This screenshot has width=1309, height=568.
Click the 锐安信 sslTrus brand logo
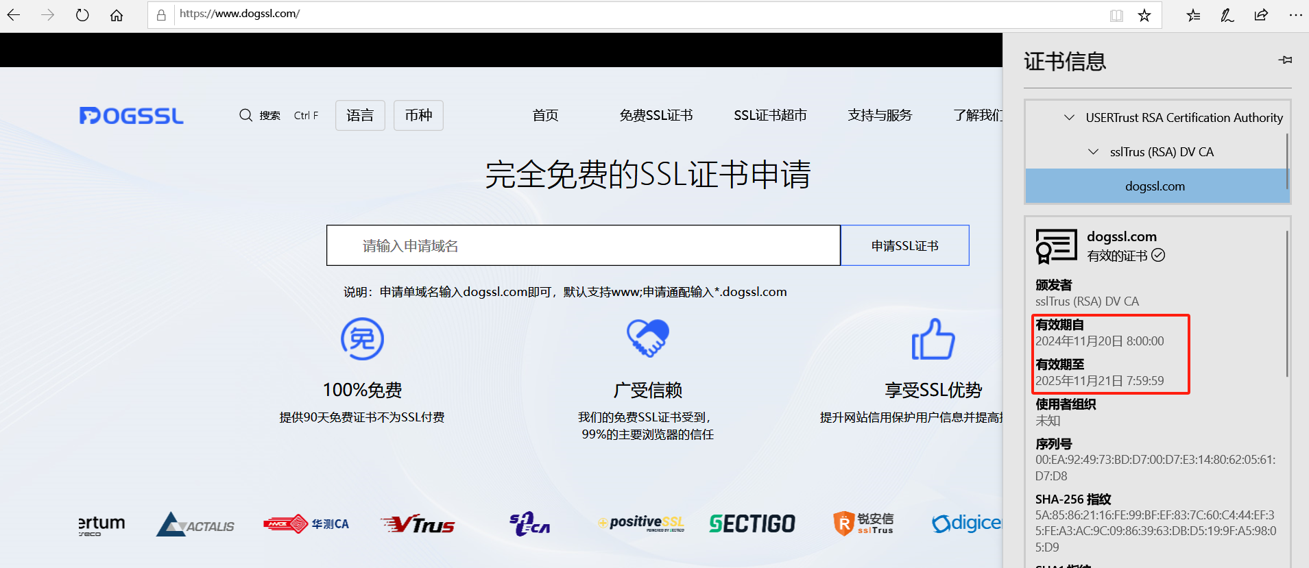pyautogui.click(x=863, y=523)
